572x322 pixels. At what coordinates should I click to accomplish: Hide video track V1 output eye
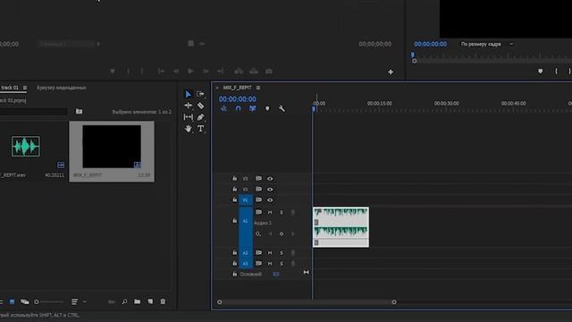click(270, 199)
